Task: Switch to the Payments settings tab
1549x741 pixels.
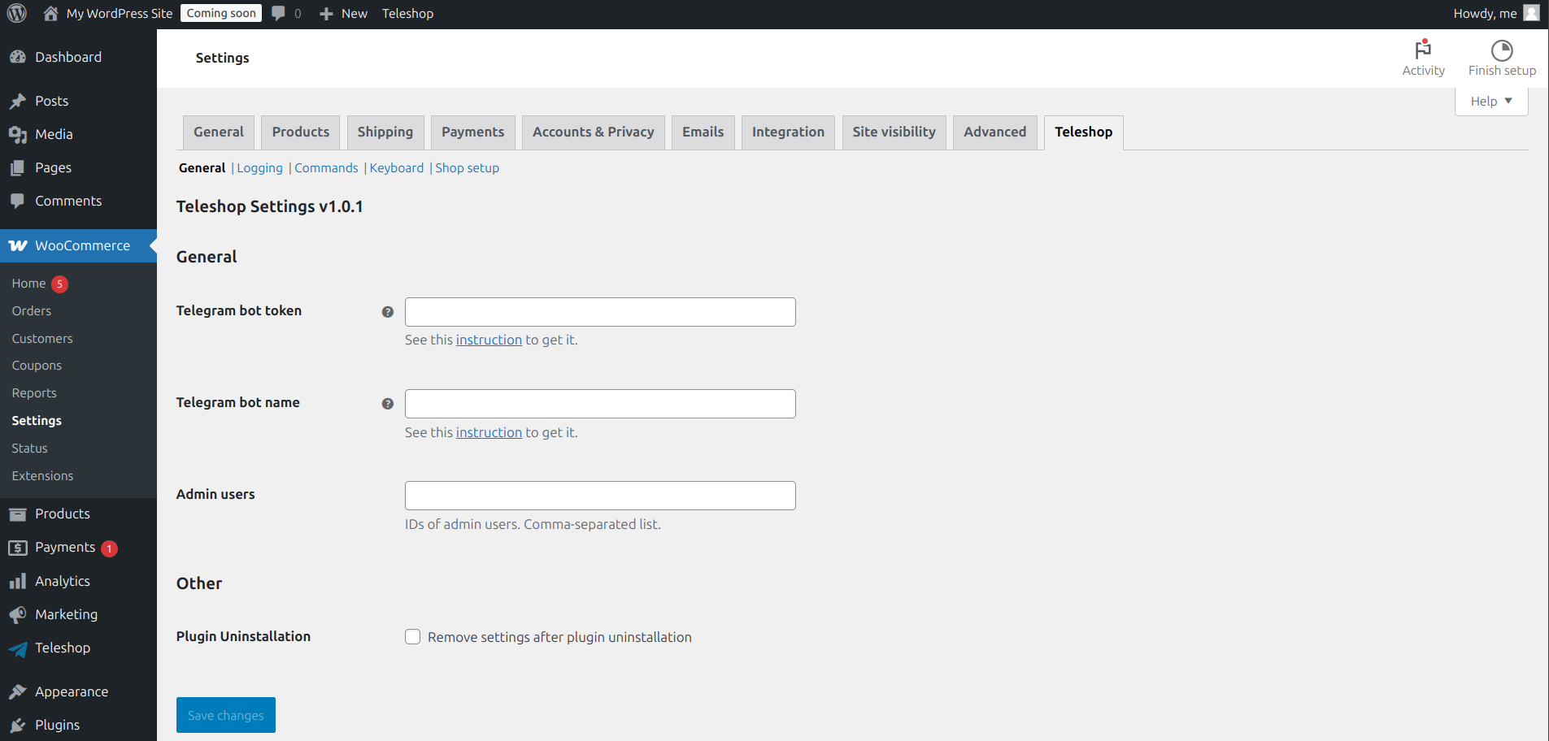Action: pos(473,132)
